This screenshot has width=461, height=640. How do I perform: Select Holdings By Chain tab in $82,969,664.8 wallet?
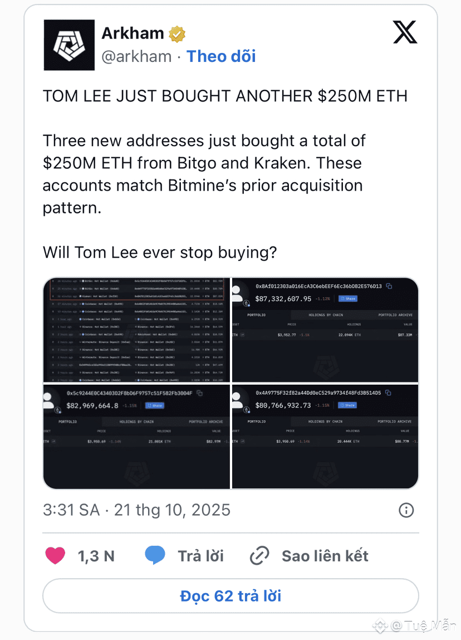(136, 421)
